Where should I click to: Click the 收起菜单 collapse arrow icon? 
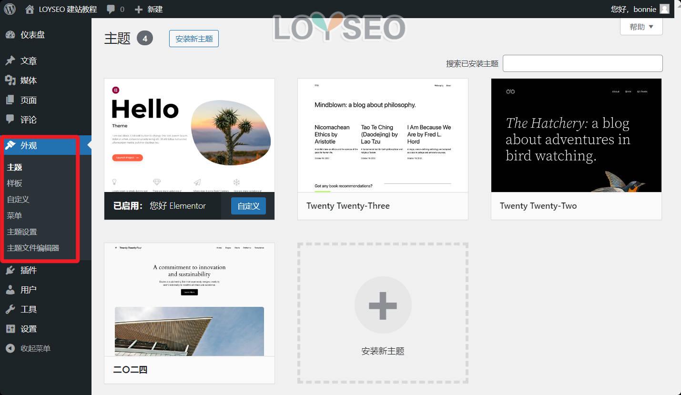10,348
